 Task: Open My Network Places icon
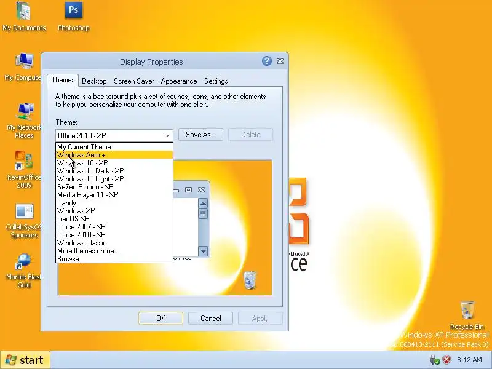click(x=24, y=121)
